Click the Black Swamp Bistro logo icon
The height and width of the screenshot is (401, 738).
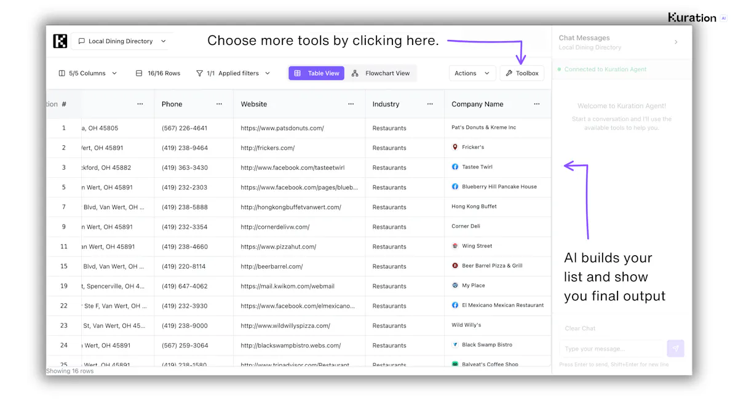(455, 344)
